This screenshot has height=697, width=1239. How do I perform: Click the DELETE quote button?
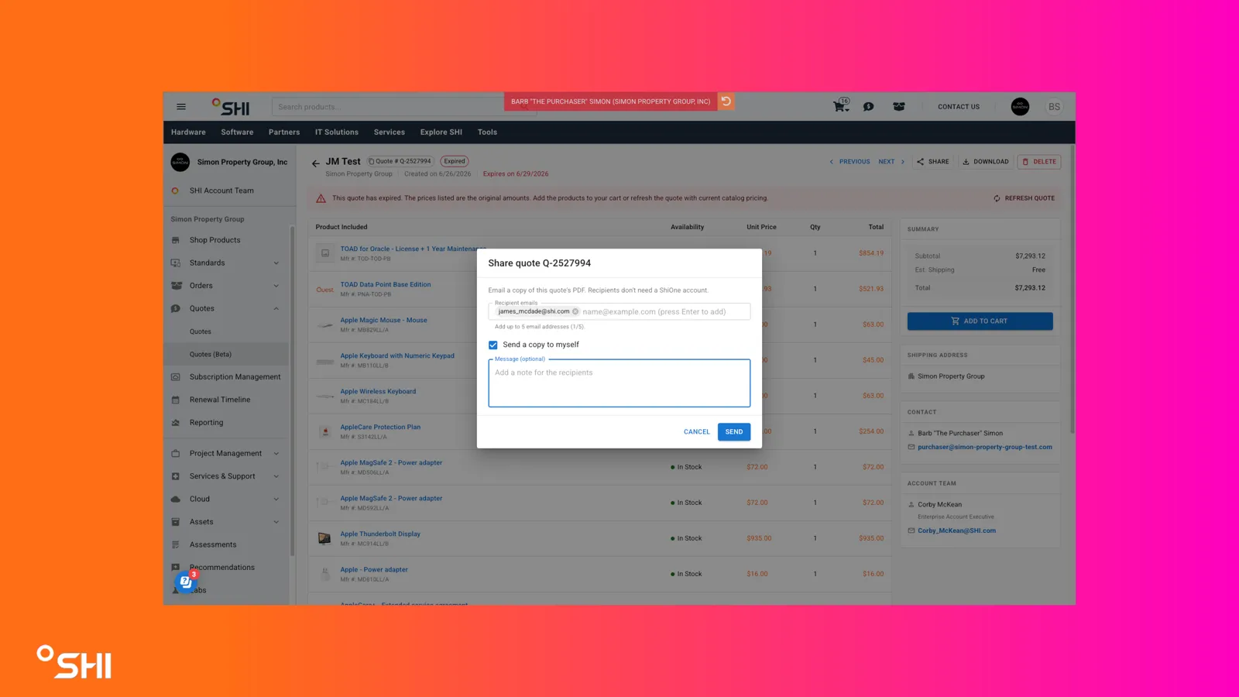(x=1039, y=162)
